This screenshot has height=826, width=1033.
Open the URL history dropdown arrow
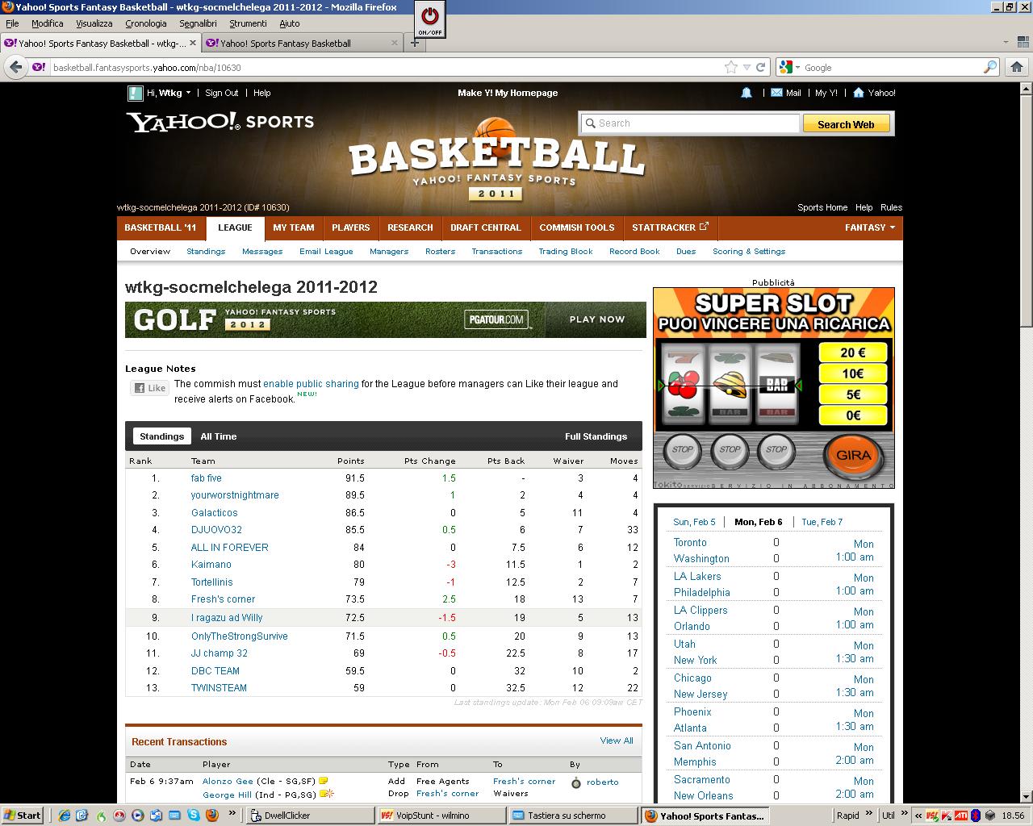(747, 68)
